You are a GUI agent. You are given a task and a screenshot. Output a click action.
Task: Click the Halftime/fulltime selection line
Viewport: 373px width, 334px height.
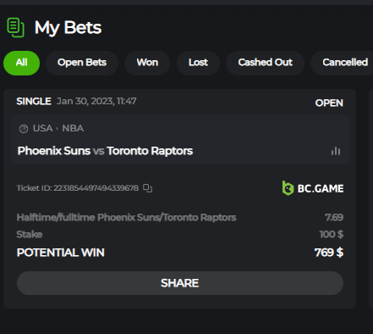pyautogui.click(x=180, y=217)
